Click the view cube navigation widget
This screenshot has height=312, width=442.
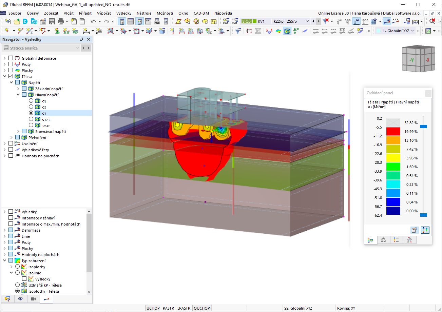(418, 59)
